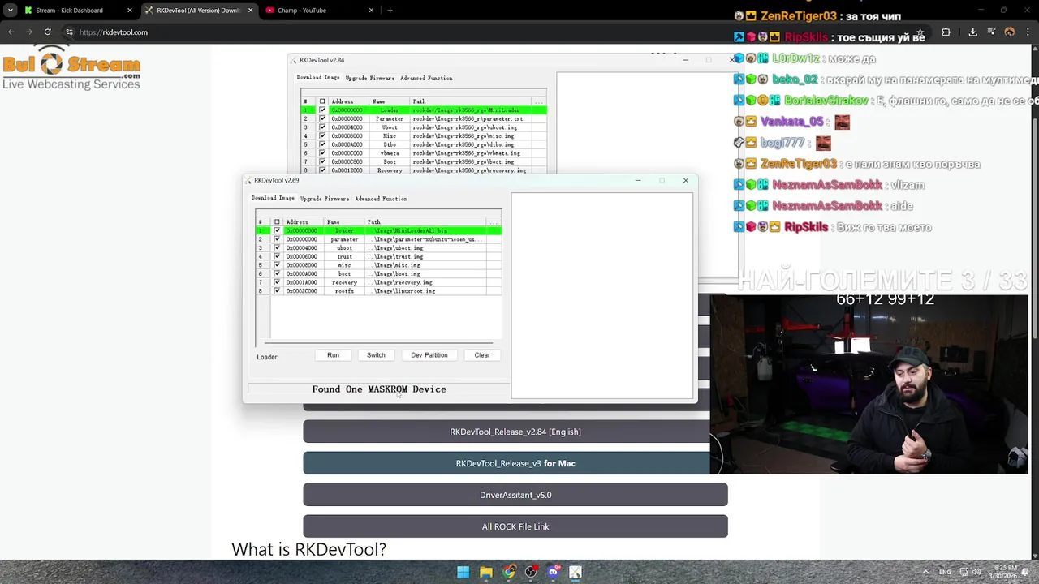Uncheck the parameter row checkbox
The width and height of the screenshot is (1039, 584).
pyautogui.click(x=277, y=239)
